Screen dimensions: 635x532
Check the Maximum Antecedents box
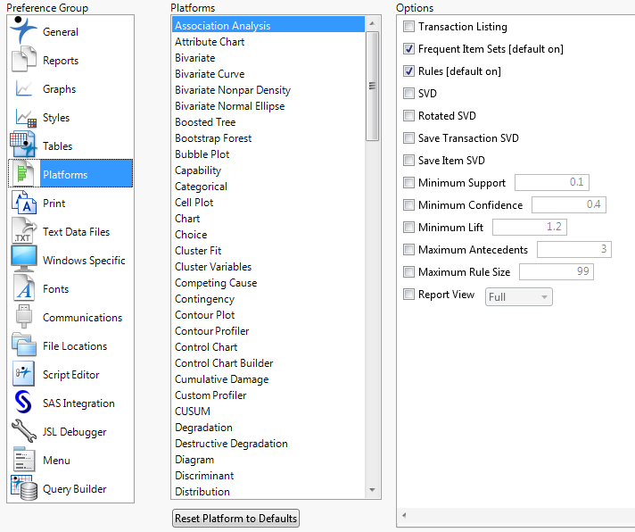409,250
